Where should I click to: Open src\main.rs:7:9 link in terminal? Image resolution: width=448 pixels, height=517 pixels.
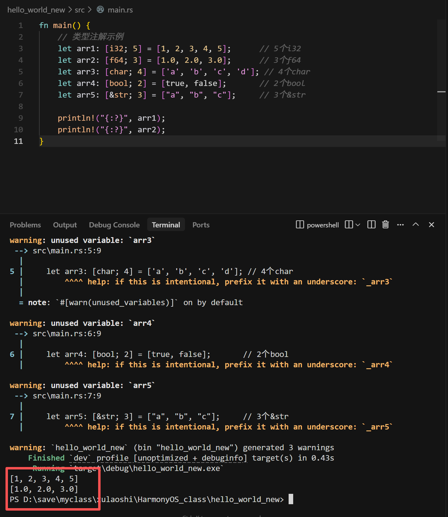coord(67,396)
